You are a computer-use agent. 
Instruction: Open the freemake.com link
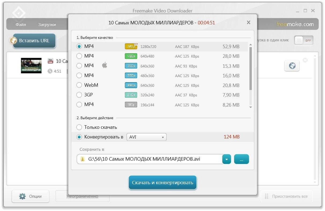click(295, 24)
